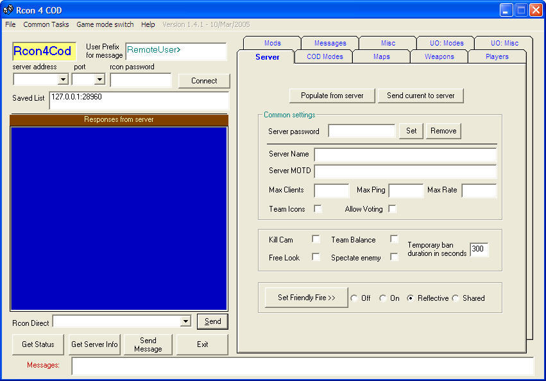Viewport: 546px width, 381px height.
Task: Open the Players tab
Action: (497, 56)
